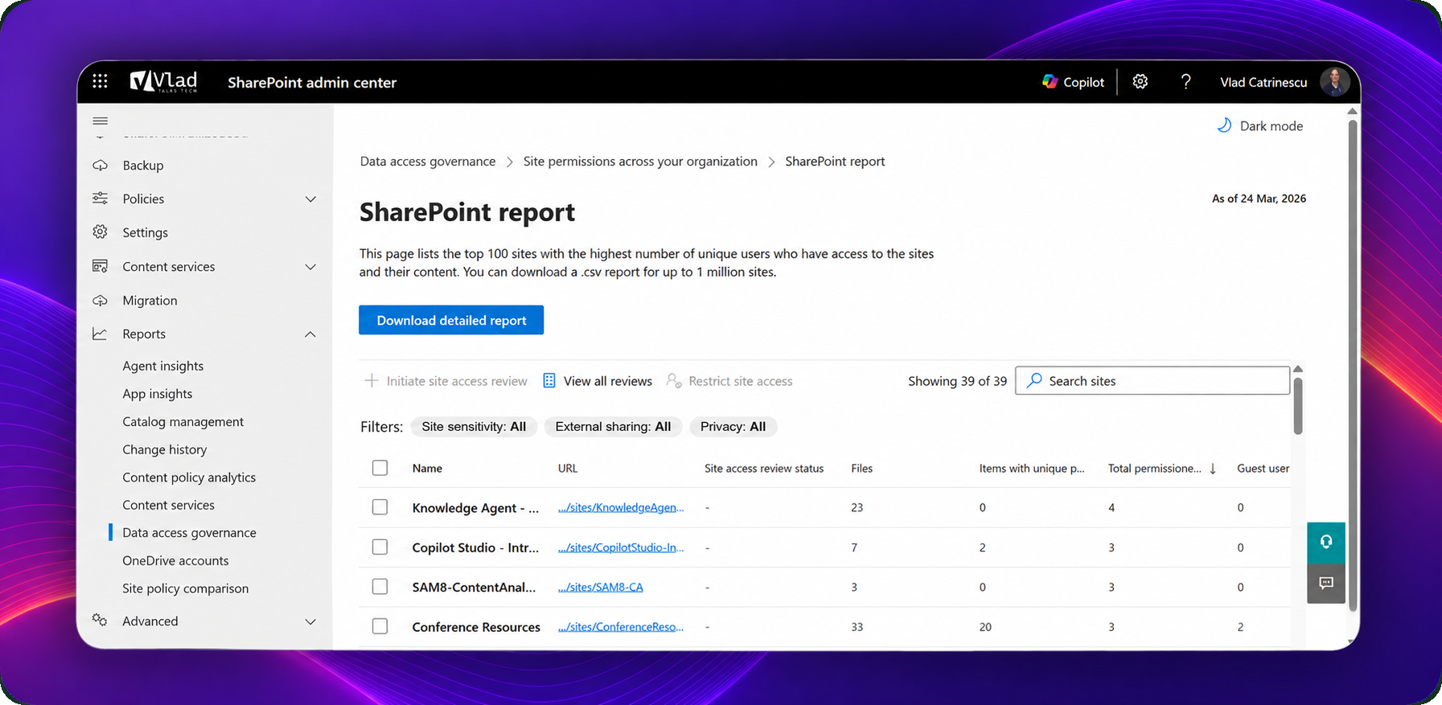This screenshot has width=1442, height=705.
Task: Open App insights report
Action: (158, 394)
